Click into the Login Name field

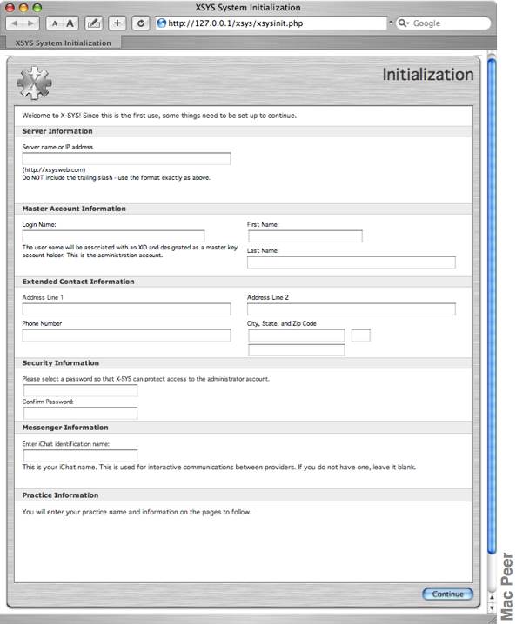click(x=113, y=236)
